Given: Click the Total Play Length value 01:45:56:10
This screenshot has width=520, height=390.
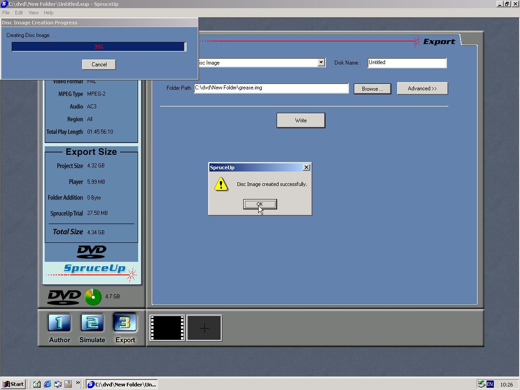Looking at the screenshot, I should click(x=100, y=132).
